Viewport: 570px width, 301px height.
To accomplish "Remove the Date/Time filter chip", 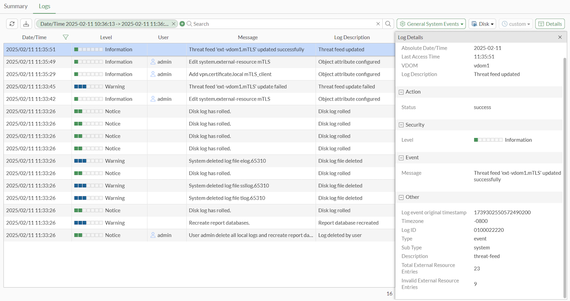I will coord(173,24).
